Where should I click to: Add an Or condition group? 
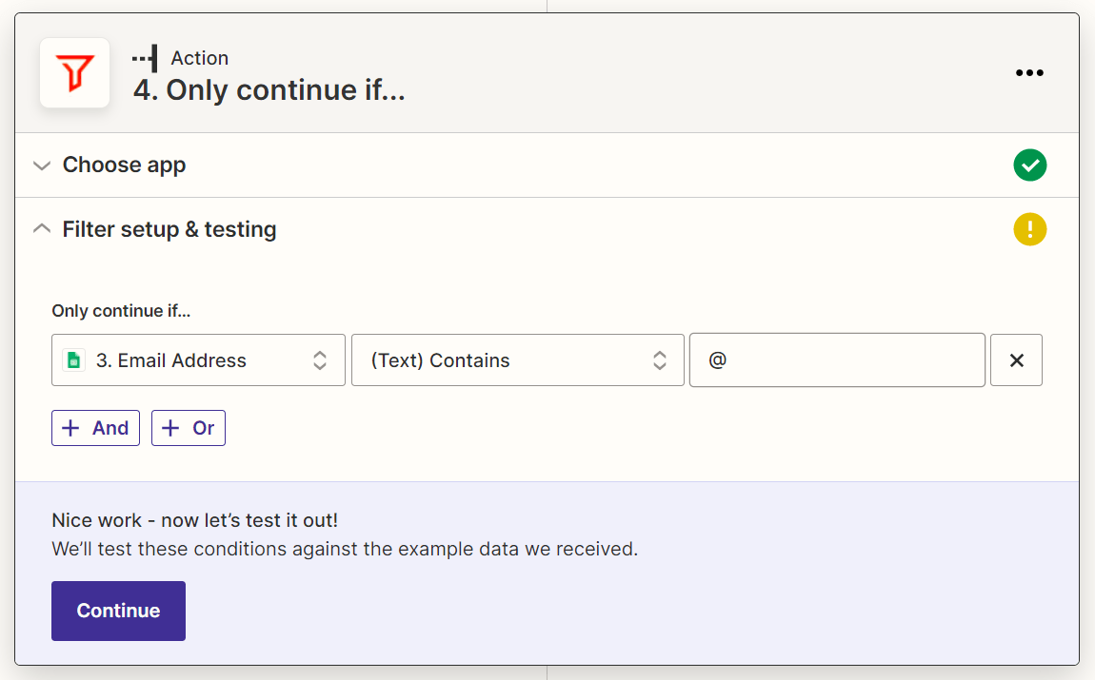[188, 427]
